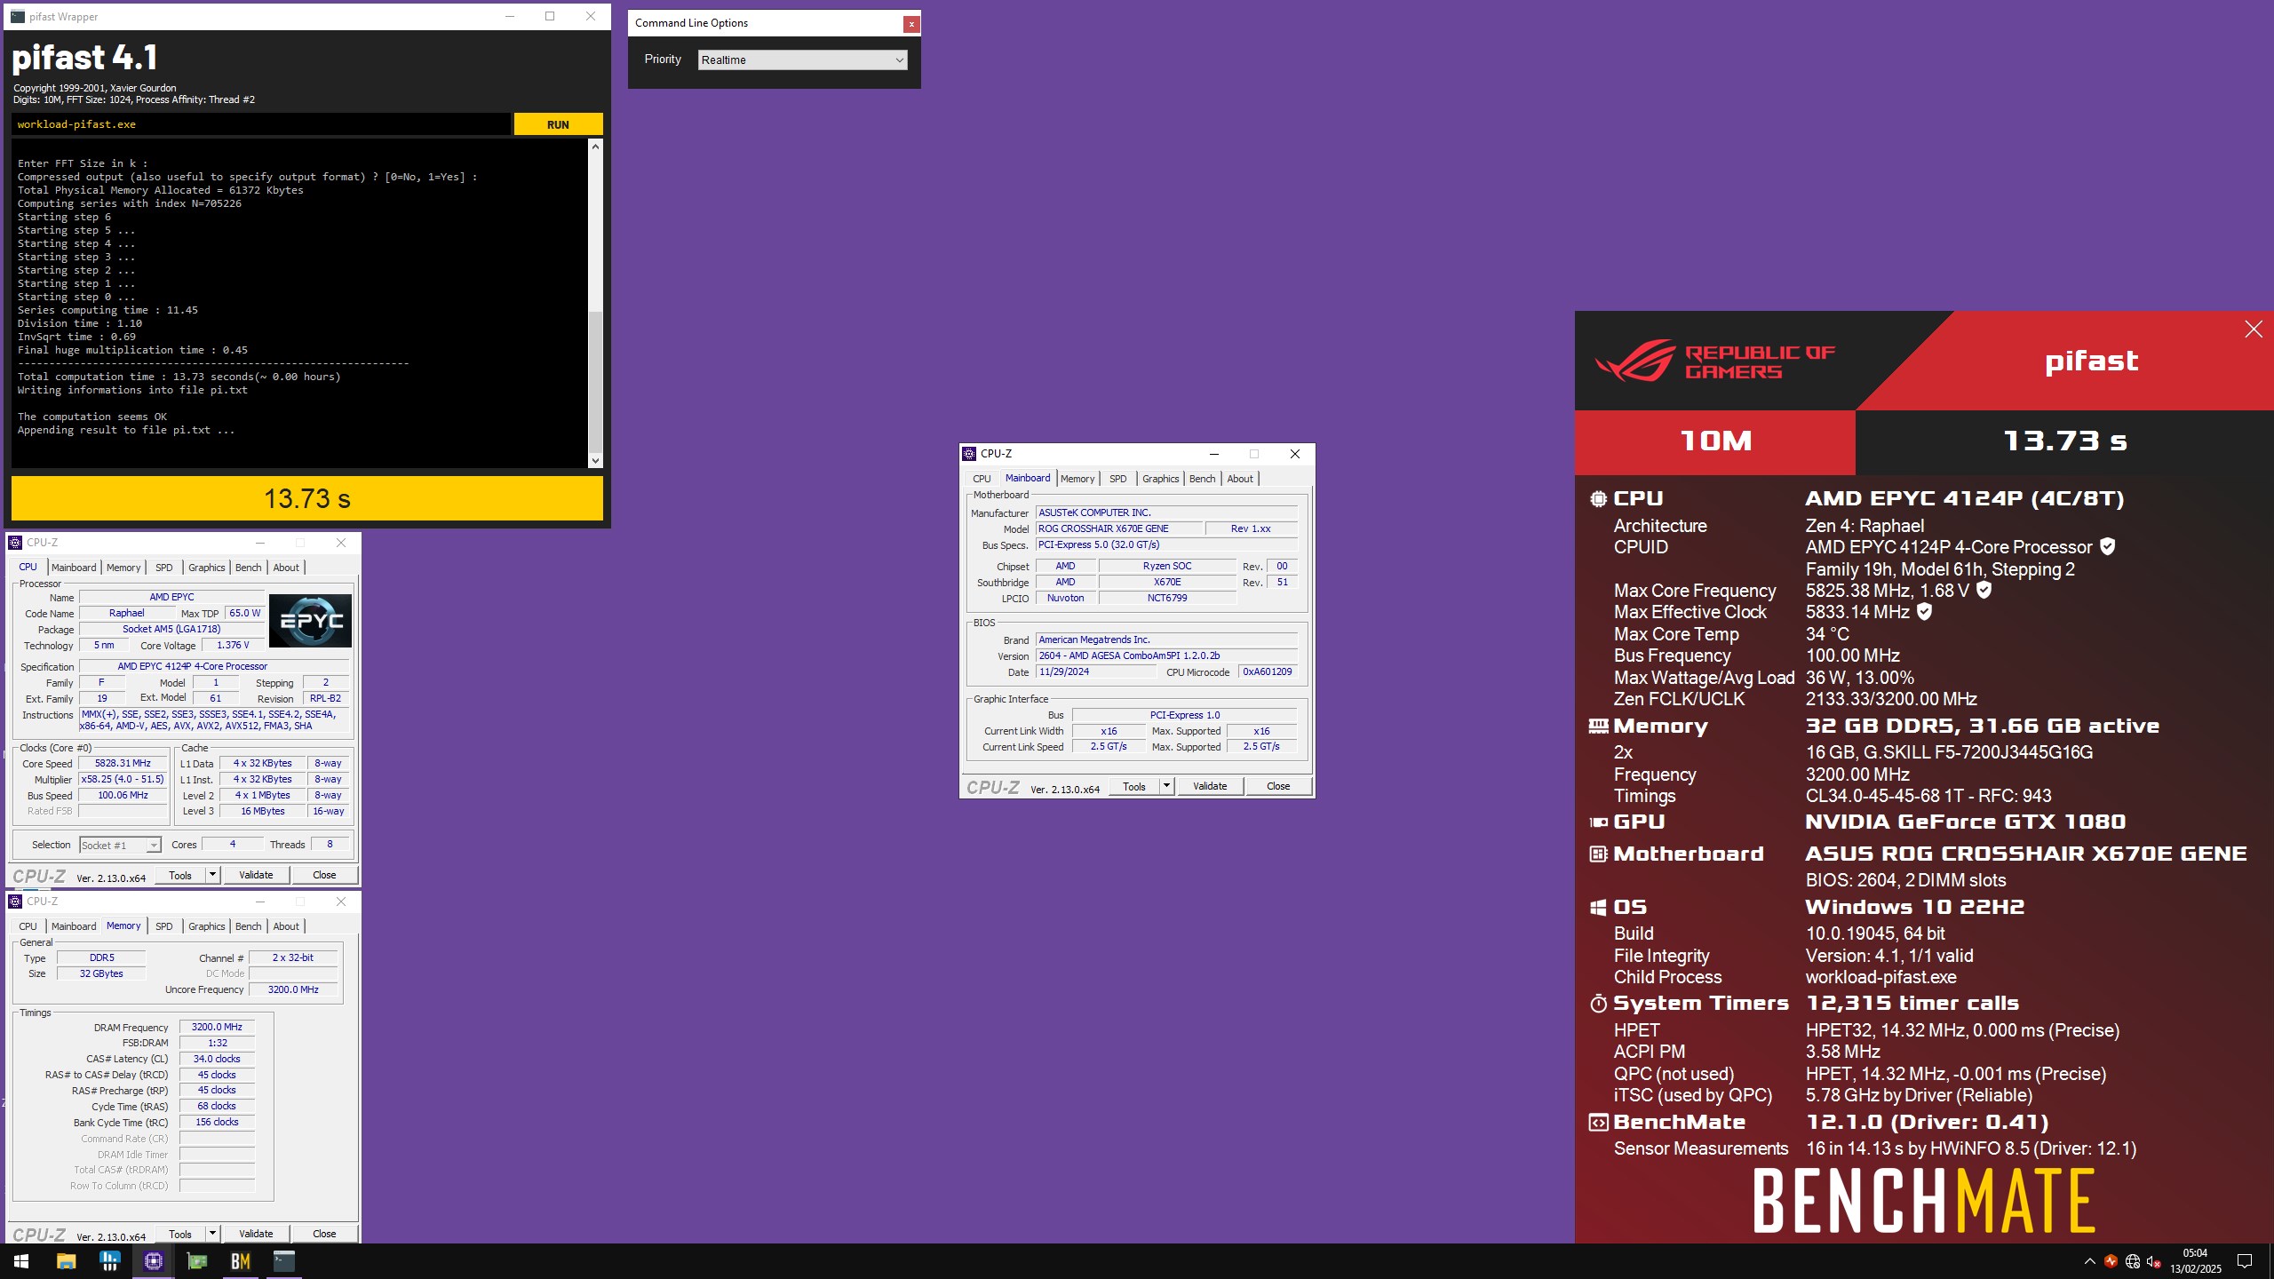Click the System Timers stopwatch icon
The image size is (2274, 1279).
[1598, 1004]
